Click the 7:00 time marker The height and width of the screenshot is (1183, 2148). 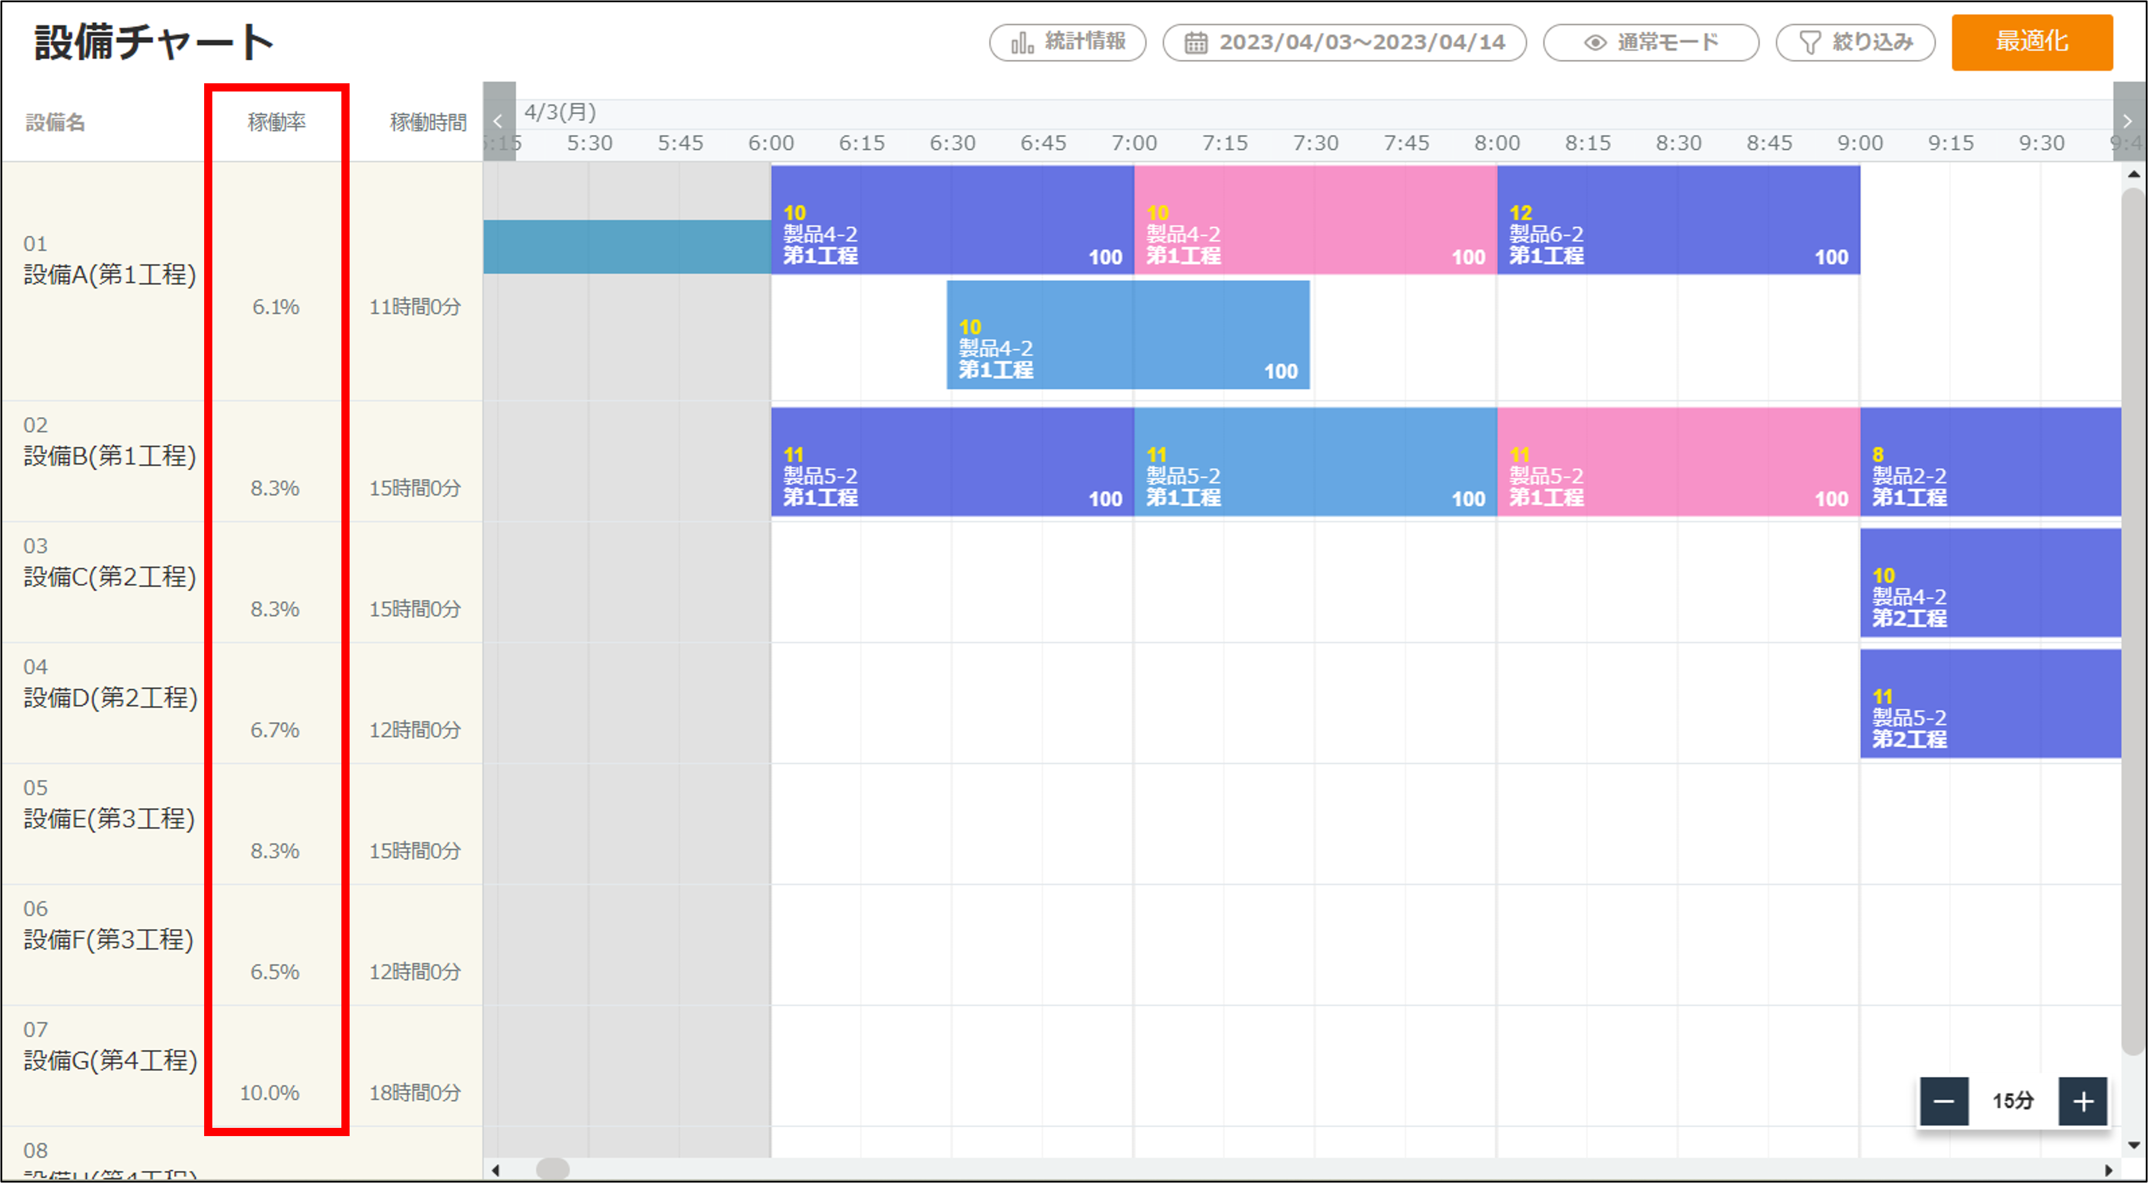[1134, 143]
